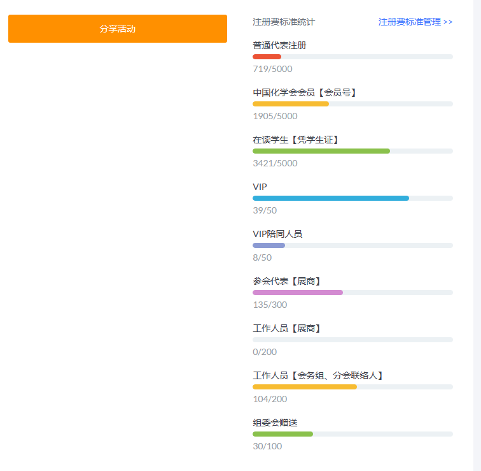Click the empty 工作人员【展商】 progress bar
Viewport: 481px width, 471px height.
tap(352, 340)
